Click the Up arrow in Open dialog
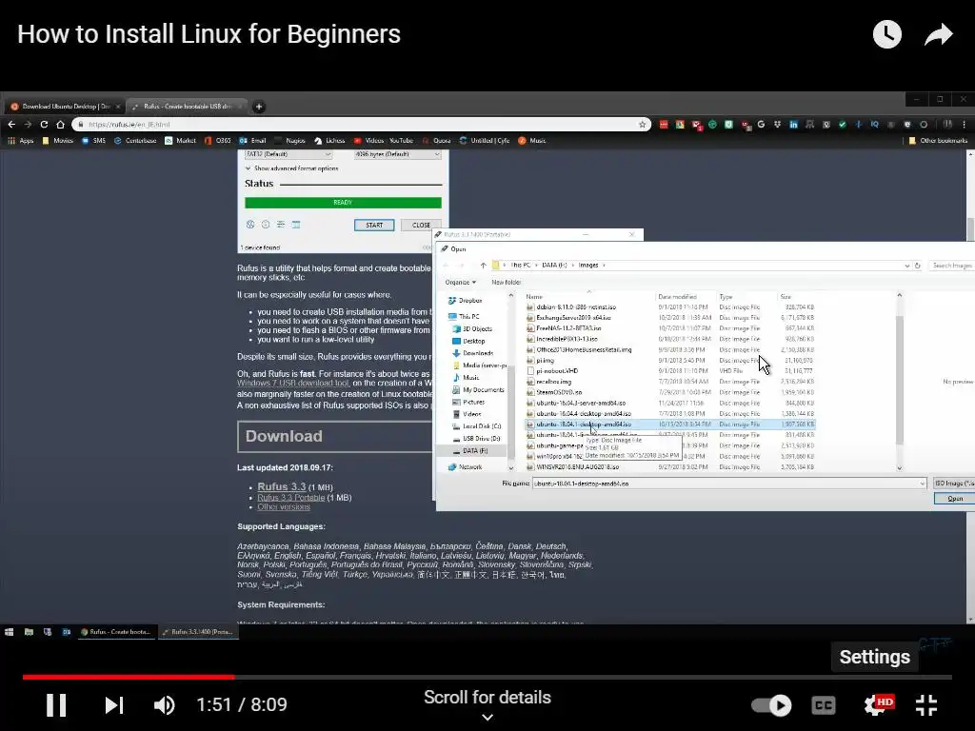The width and height of the screenshot is (975, 731). (x=483, y=266)
